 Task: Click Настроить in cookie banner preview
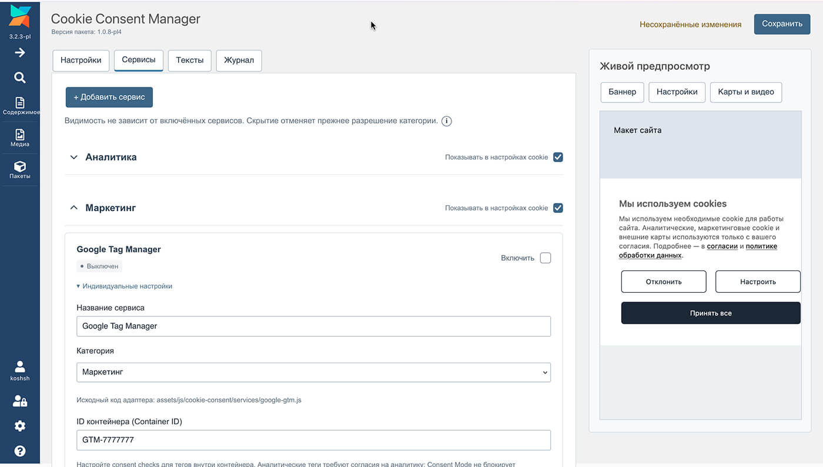(758, 282)
